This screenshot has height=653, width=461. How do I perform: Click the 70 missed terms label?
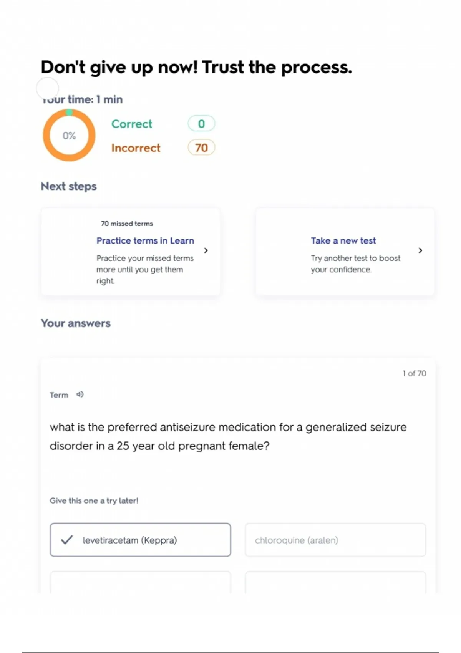click(x=127, y=224)
